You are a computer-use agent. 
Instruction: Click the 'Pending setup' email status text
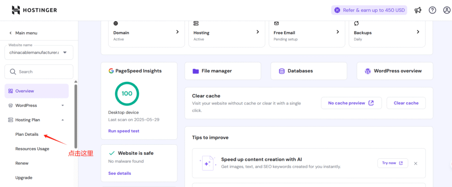point(286,39)
